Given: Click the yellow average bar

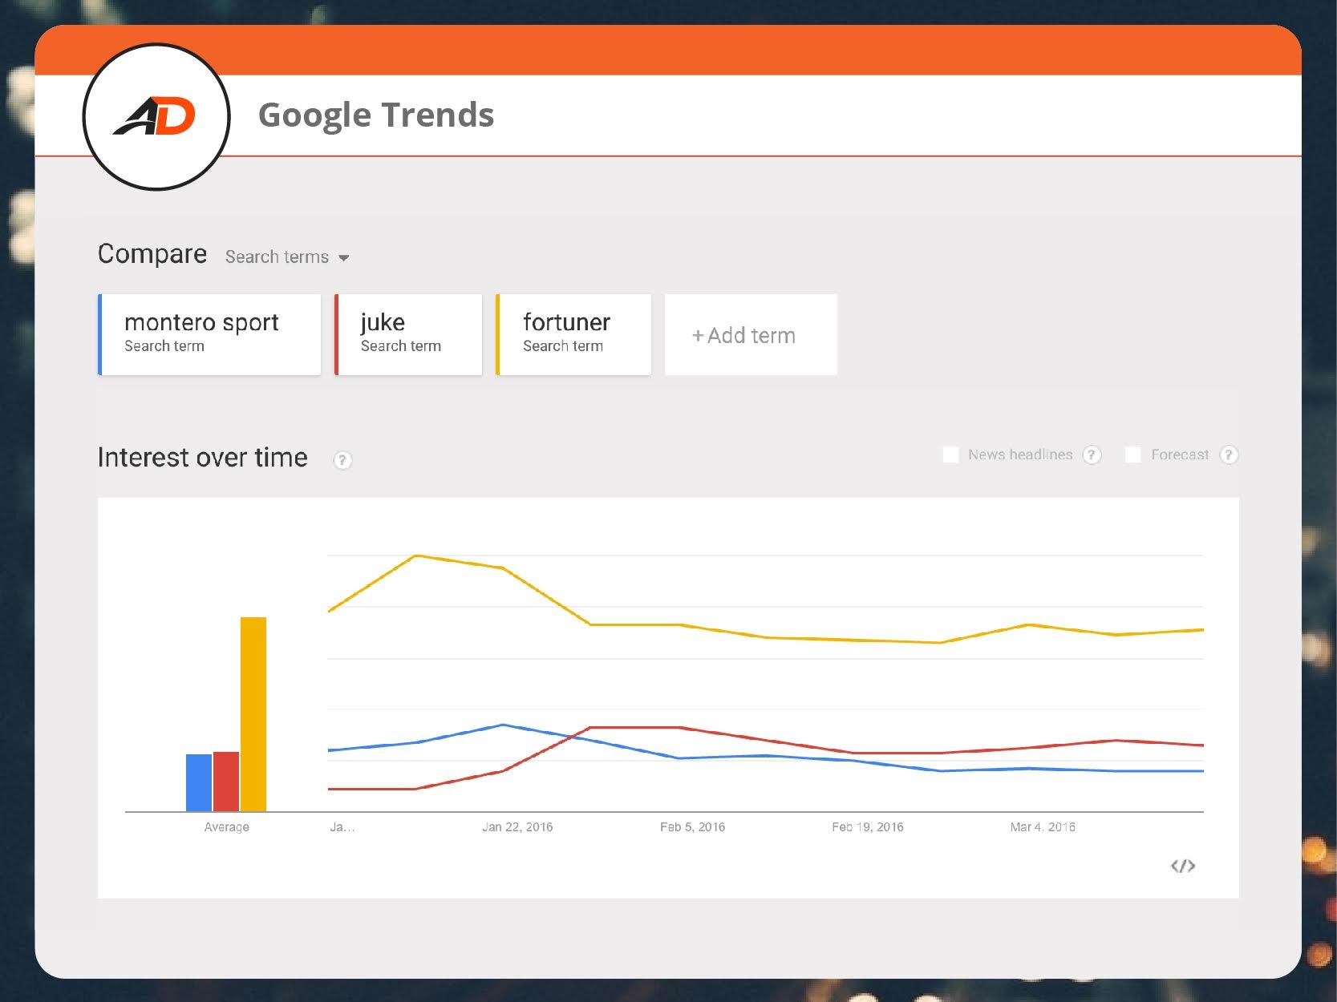Looking at the screenshot, I should (253, 714).
